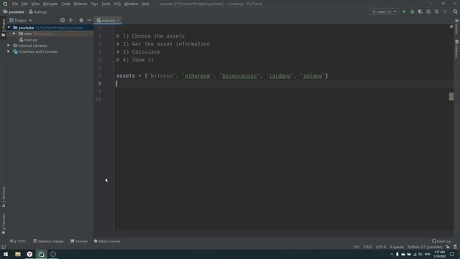Switch to the main.py editor tab
460x259 pixels.
[107, 21]
